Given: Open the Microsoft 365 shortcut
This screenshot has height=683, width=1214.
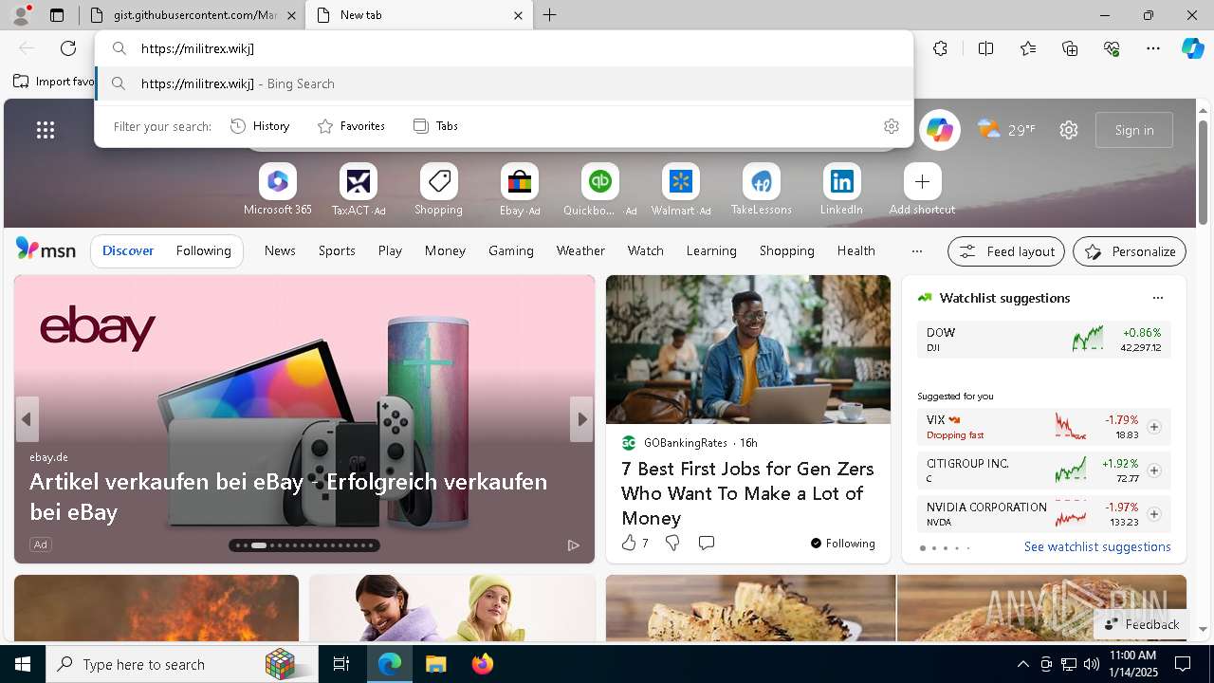Looking at the screenshot, I should point(277,190).
